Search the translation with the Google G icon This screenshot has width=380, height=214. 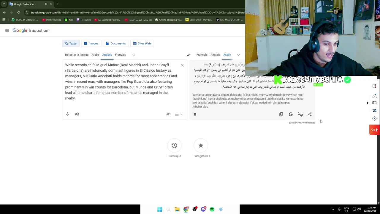(x=291, y=114)
